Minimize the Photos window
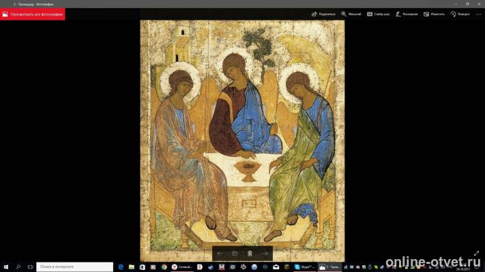Image resolution: width=485 pixels, height=272 pixels. tap(456, 4)
